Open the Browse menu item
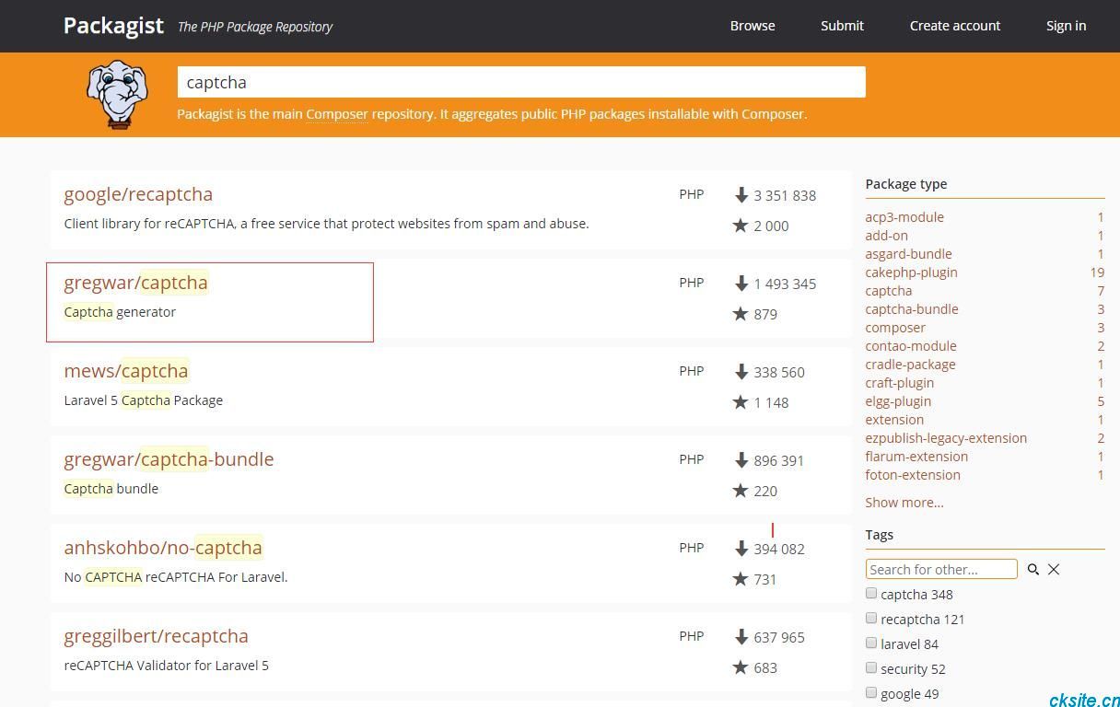The height and width of the screenshot is (707, 1120). click(x=752, y=26)
